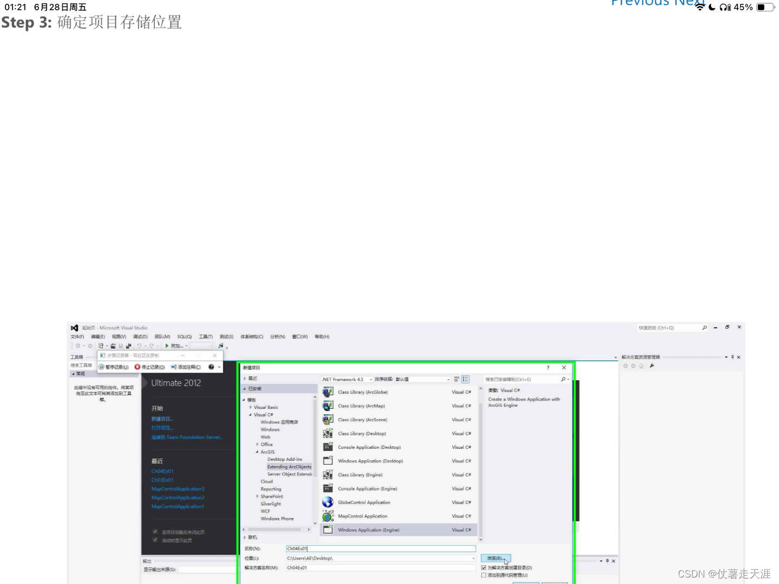Open the 编辑(E) menu
This screenshot has height=584, width=779.
98,337
